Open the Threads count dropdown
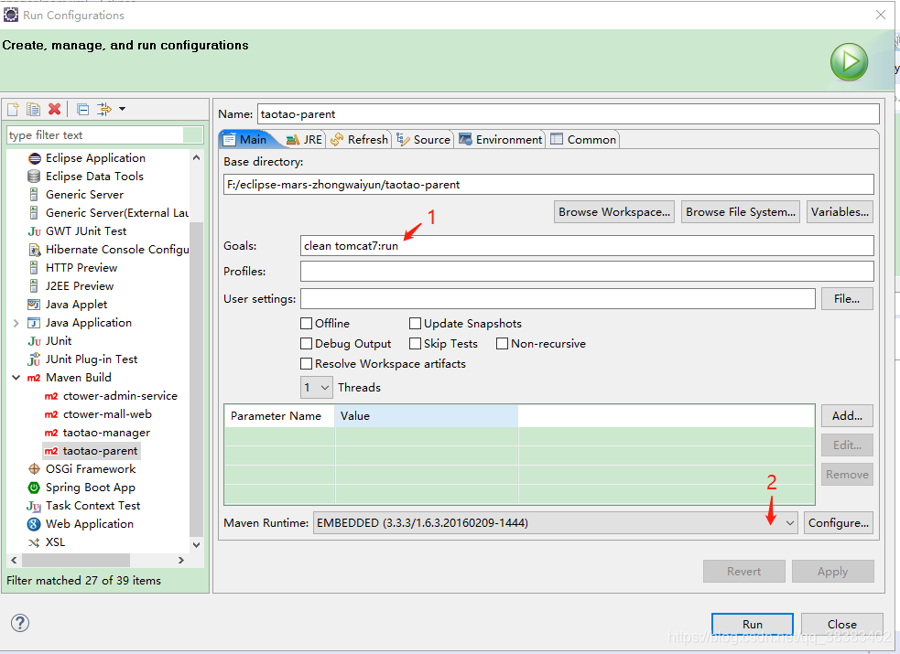The width and height of the screenshot is (900, 654). 316,388
